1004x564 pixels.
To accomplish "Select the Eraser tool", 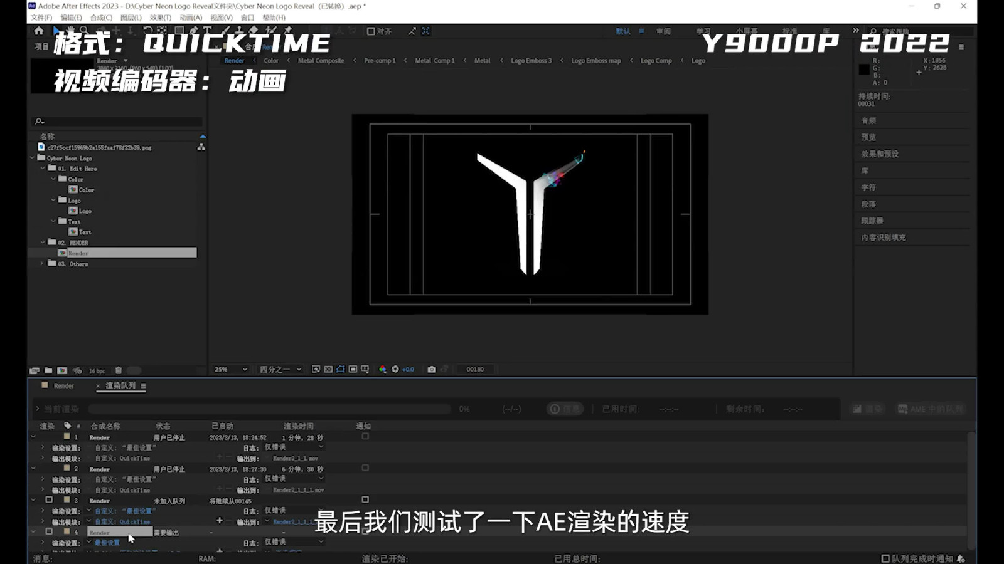I will click(x=254, y=31).
